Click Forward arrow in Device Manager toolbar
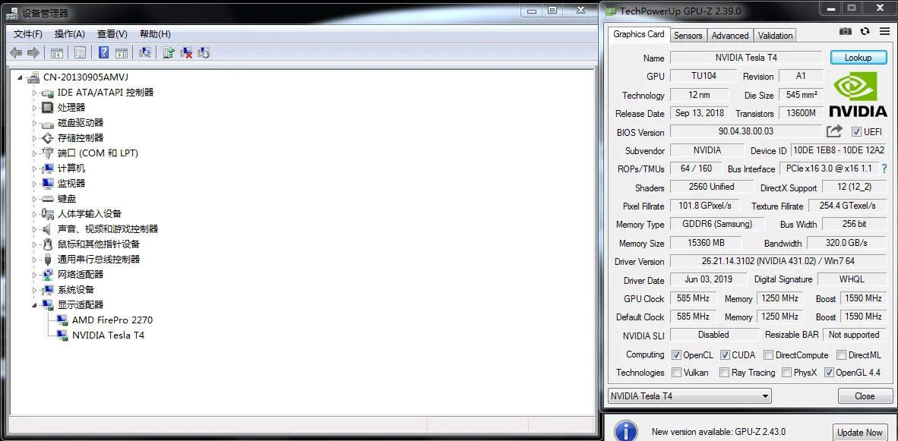The width and height of the screenshot is (898, 441). (33, 53)
